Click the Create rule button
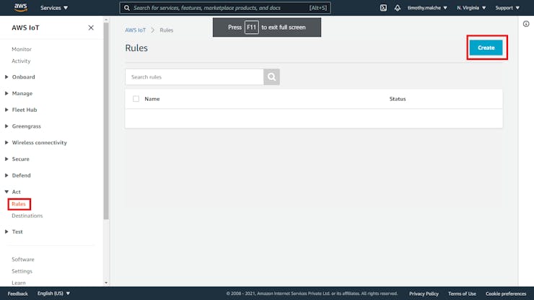 click(486, 48)
